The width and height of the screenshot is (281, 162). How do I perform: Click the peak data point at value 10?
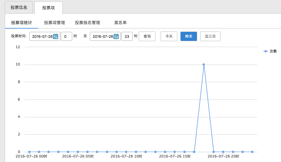click(204, 64)
